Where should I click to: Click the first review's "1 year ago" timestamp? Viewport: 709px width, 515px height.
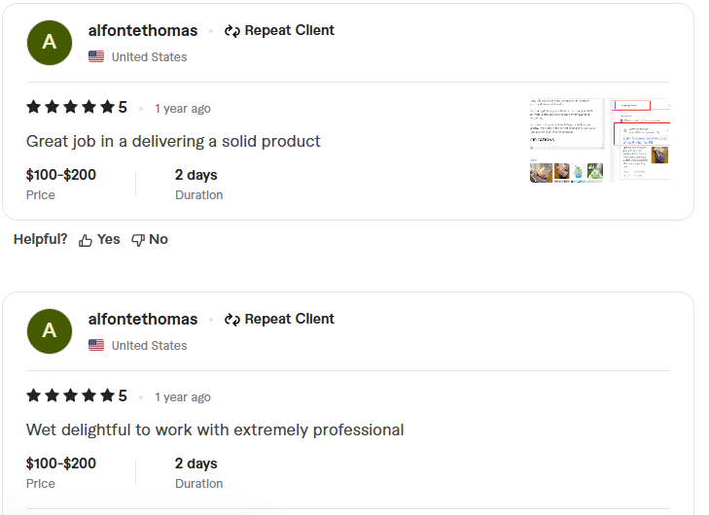point(183,109)
